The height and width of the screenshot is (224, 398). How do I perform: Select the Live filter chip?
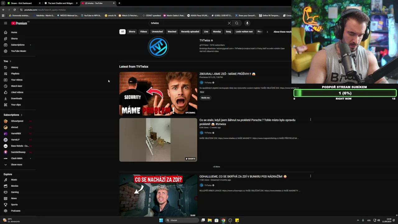pos(206,32)
